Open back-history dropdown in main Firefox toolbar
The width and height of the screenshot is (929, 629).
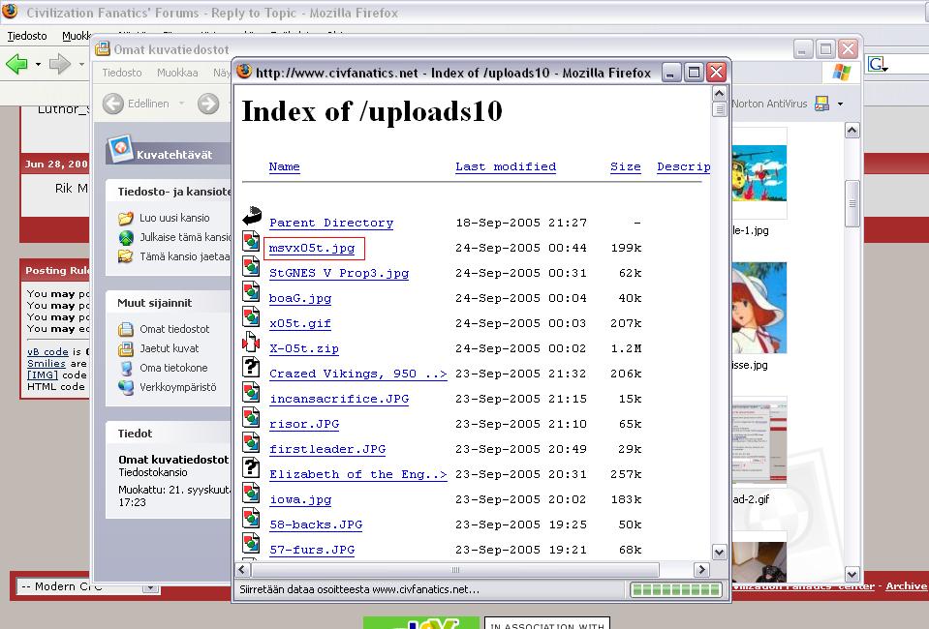[x=38, y=64]
